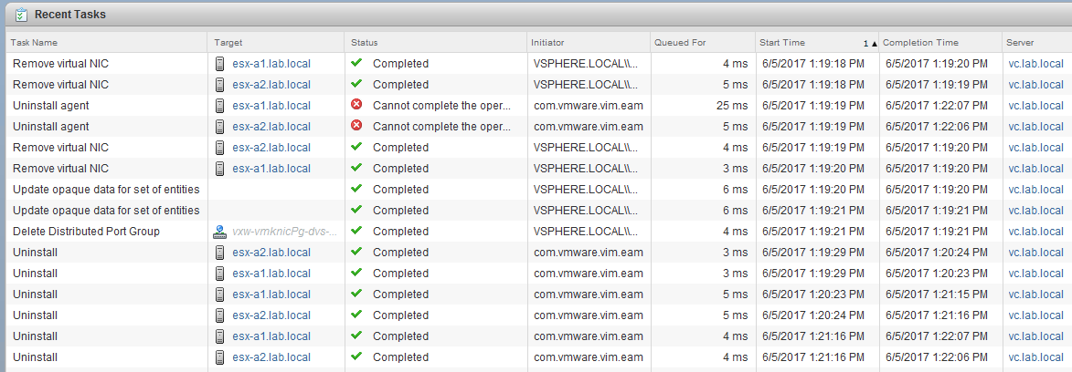This screenshot has width=1072, height=372.
Task: Open esx-a1.lab.local link in Uninstall agent row
Action: [271, 106]
